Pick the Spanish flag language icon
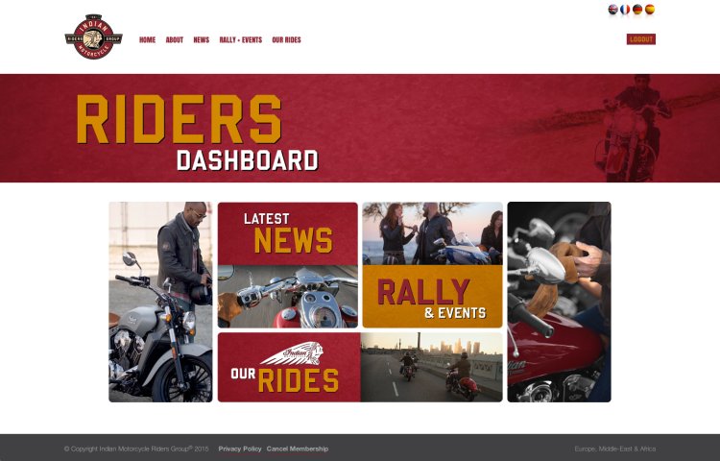Viewport: 720px width, 461px height. [650, 10]
